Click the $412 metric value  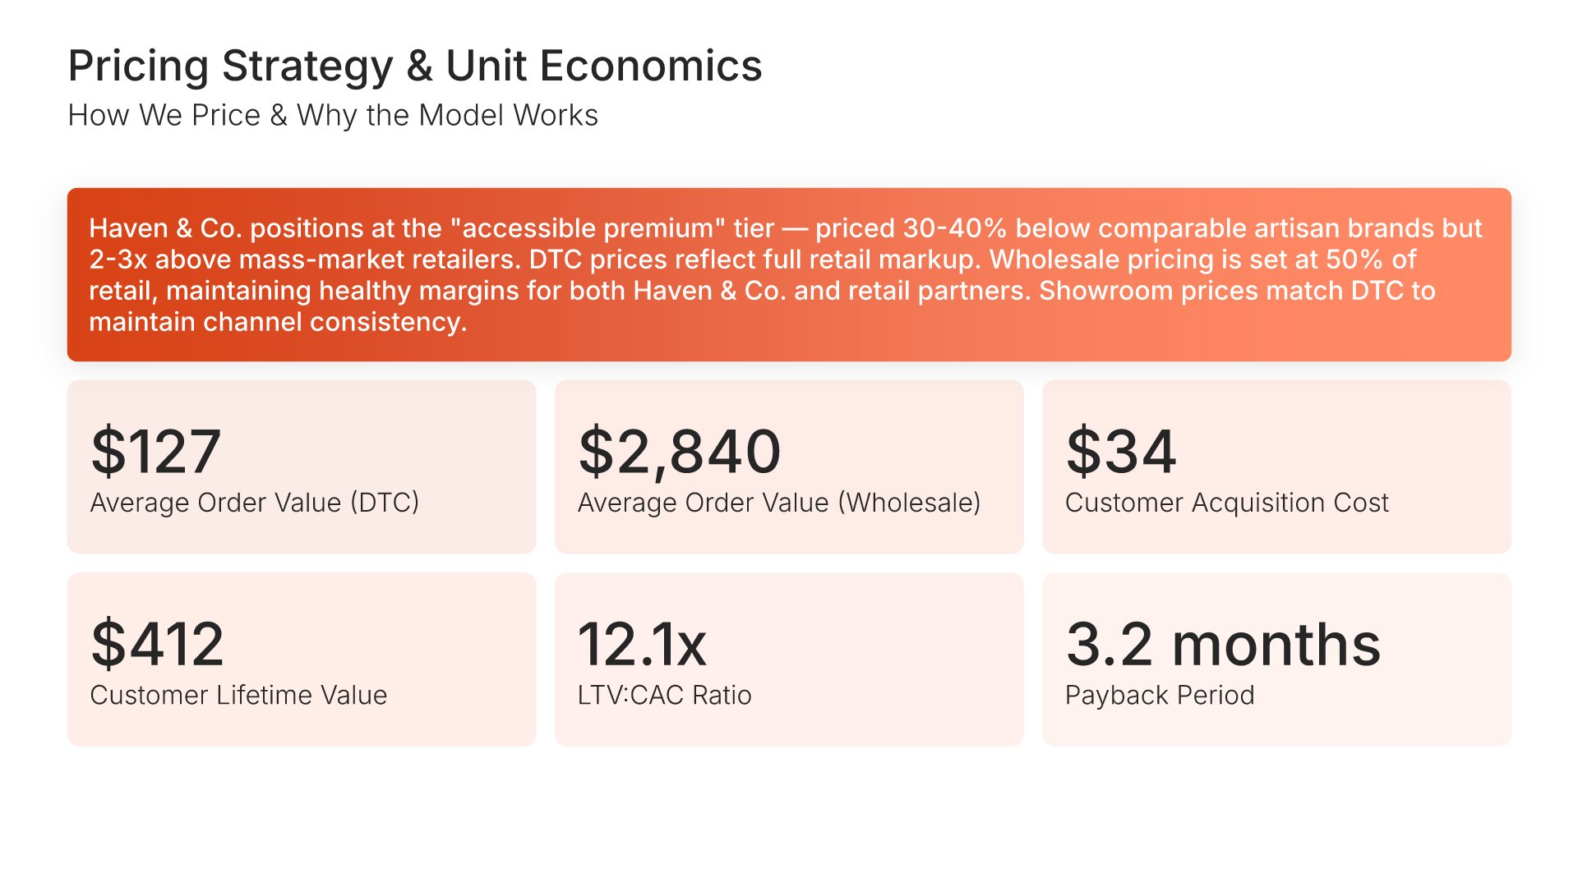point(158,644)
